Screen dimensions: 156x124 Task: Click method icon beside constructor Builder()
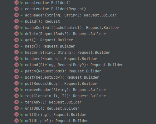tap(17, 2)
